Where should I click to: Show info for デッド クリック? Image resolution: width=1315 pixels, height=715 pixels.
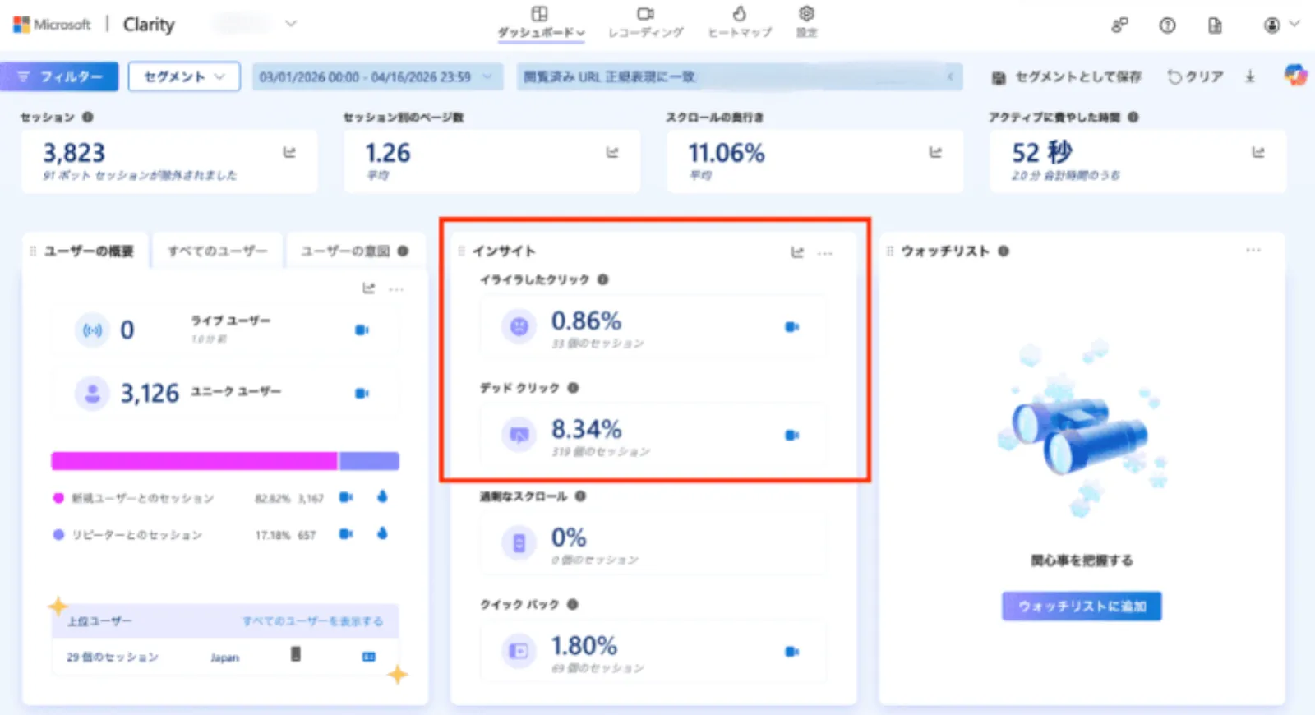574,388
